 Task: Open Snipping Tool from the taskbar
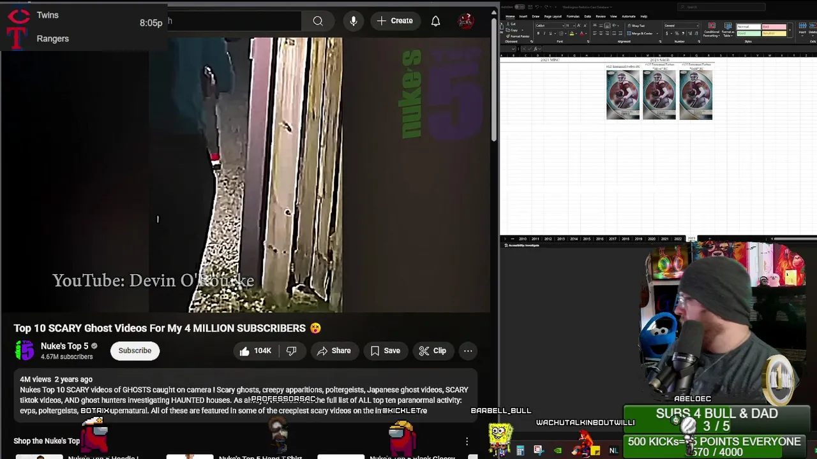click(539, 450)
